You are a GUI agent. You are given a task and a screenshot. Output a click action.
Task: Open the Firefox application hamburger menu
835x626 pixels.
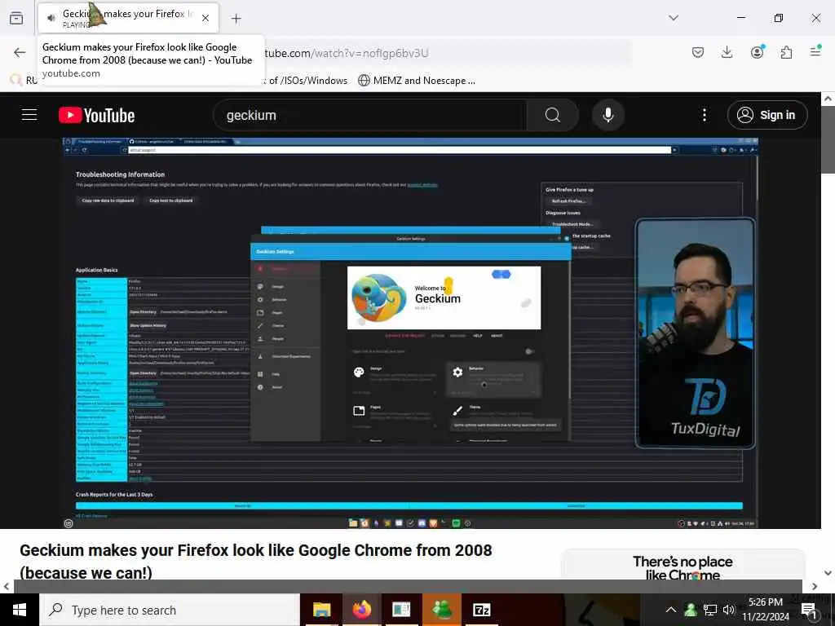(815, 51)
